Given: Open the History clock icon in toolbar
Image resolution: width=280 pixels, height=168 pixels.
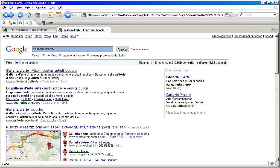Looking at the screenshot, I should tap(59, 15).
